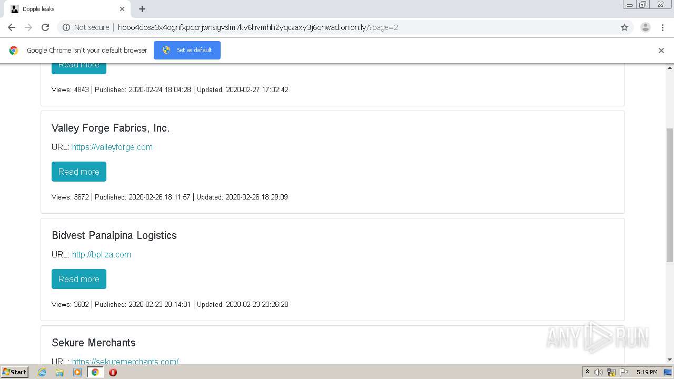This screenshot has height=379, width=674.
Task: Select Bidvest Panalpina Logistics heading
Action: coord(114,235)
